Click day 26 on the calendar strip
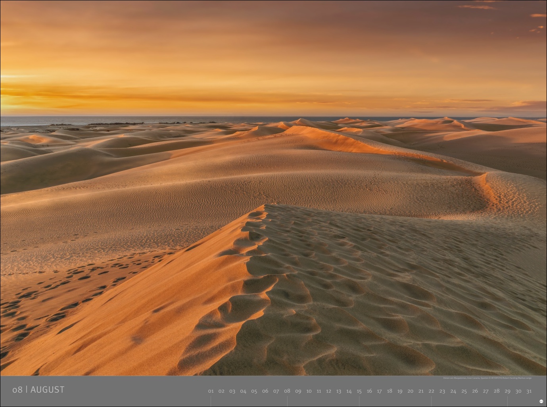The height and width of the screenshot is (407, 547). (x=475, y=391)
